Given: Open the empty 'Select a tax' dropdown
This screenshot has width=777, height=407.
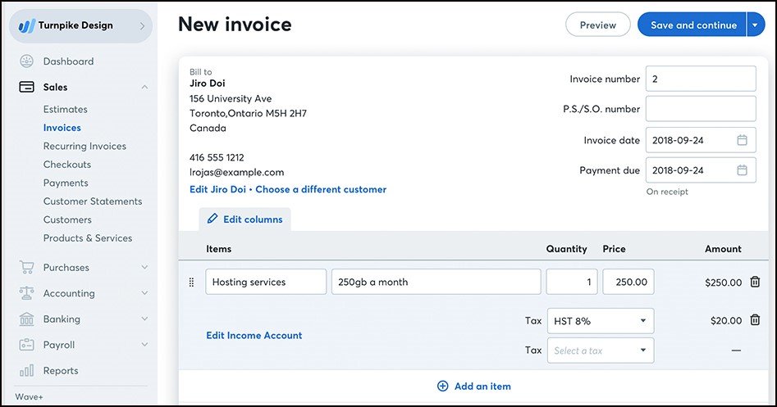Looking at the screenshot, I should pyautogui.click(x=600, y=350).
